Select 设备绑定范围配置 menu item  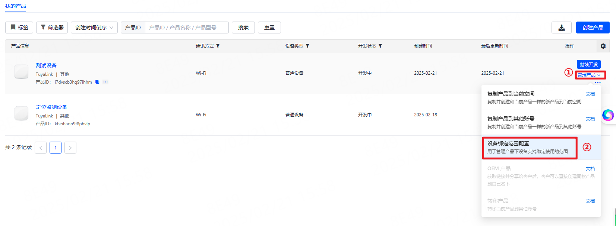pyautogui.click(x=541, y=147)
